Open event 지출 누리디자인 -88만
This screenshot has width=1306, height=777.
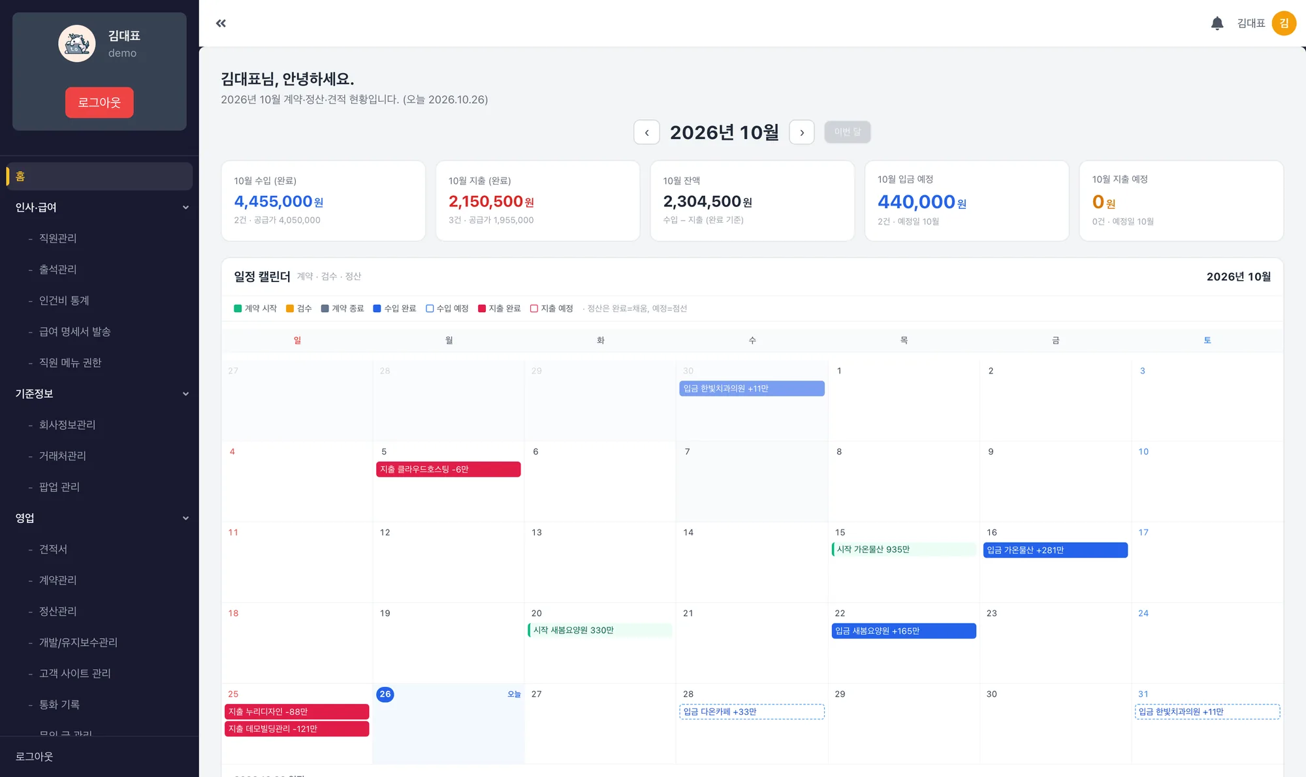(x=297, y=712)
